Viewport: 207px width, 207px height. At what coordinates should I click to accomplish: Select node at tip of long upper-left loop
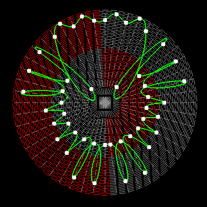coord(40,52)
